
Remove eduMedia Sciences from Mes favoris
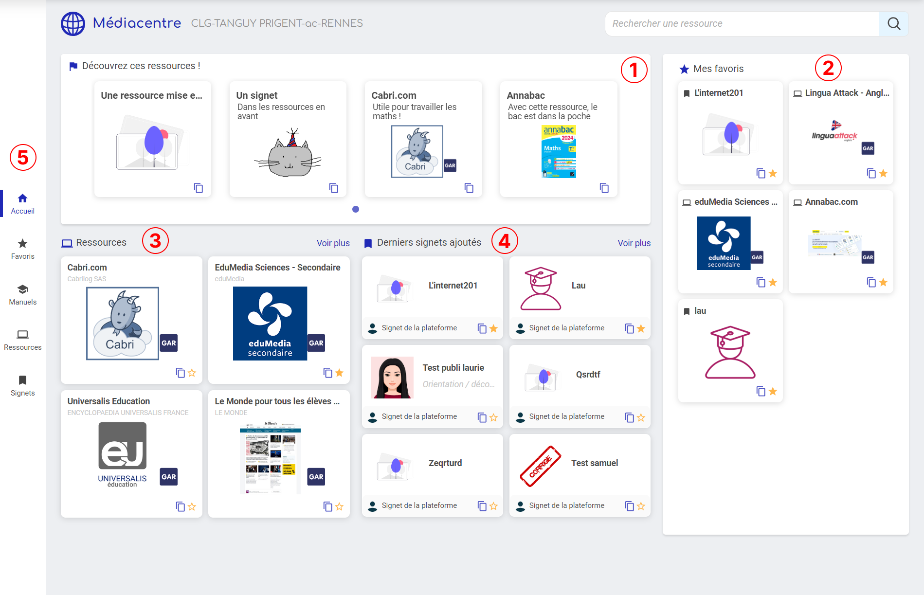pos(773,282)
